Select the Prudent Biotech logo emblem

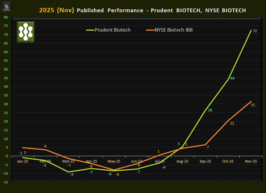[x=25, y=32]
